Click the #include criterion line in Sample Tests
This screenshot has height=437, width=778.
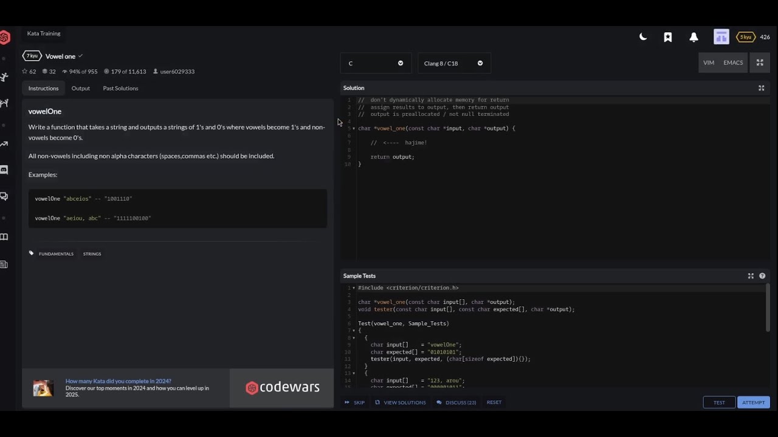[408, 288]
